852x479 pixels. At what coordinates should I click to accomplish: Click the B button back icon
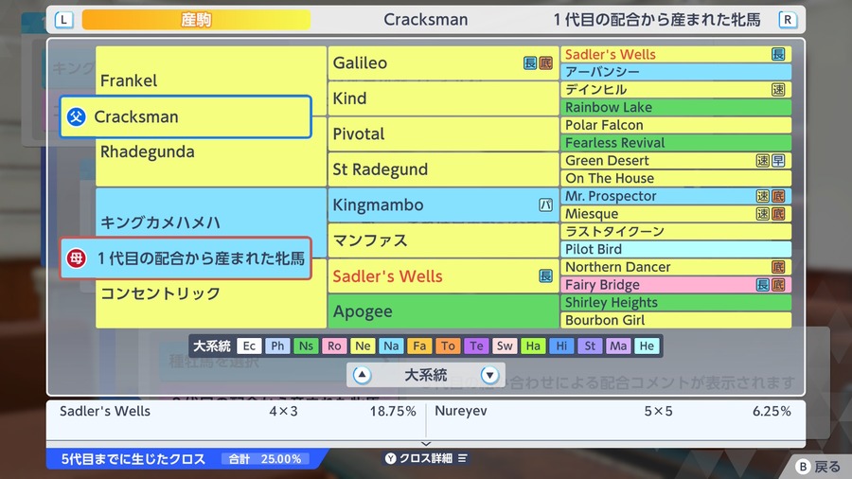tap(803, 467)
